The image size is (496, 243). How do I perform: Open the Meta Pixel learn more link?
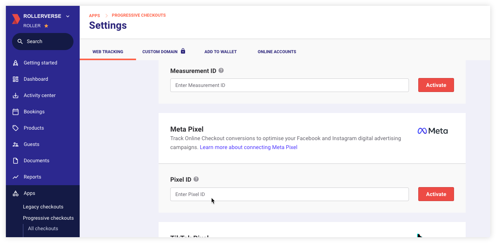[x=248, y=147]
